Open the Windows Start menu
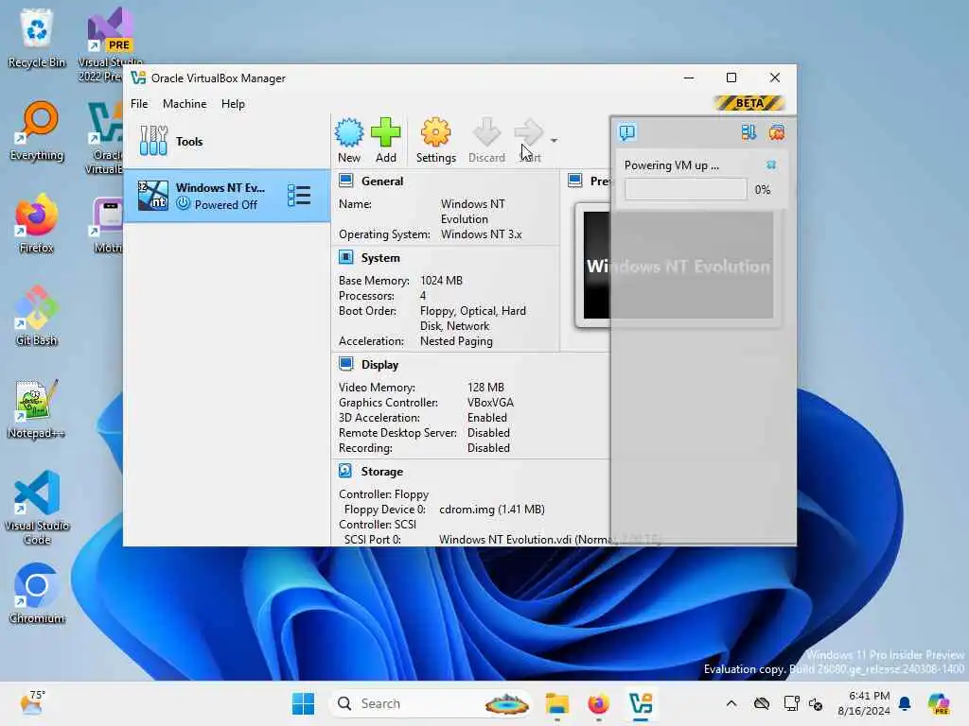 303,703
